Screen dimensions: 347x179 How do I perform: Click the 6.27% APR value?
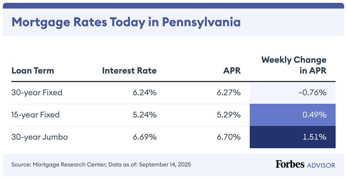coord(229,92)
